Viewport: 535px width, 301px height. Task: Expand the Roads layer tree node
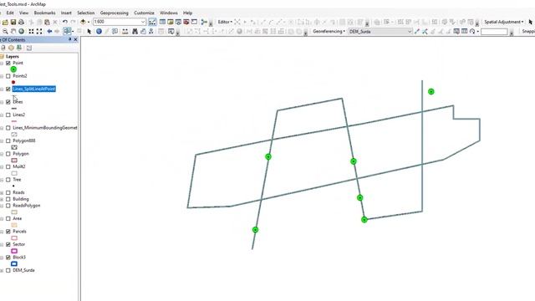pyautogui.click(x=2, y=193)
